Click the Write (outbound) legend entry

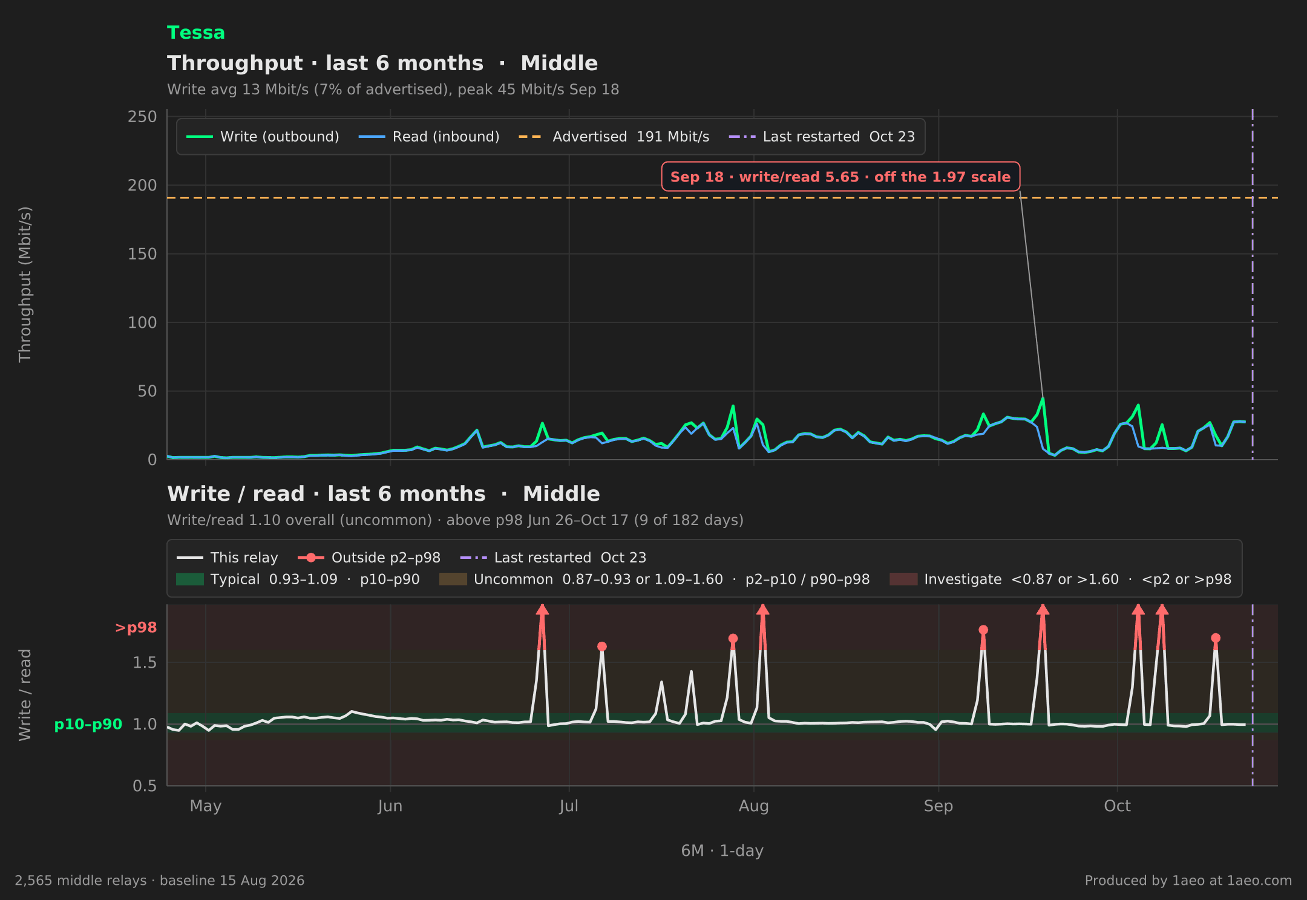pos(263,137)
